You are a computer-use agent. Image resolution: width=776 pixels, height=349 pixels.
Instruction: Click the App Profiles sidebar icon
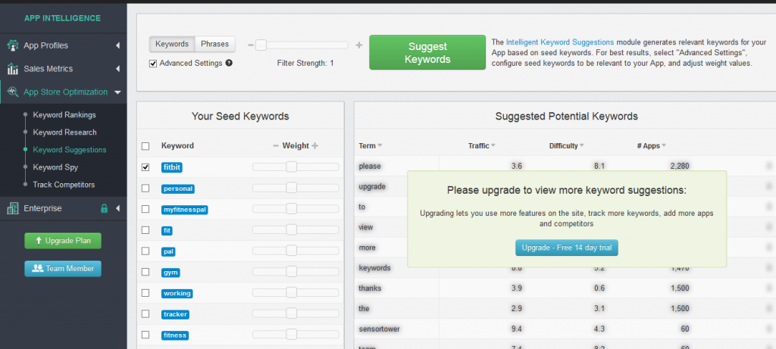[x=13, y=45]
